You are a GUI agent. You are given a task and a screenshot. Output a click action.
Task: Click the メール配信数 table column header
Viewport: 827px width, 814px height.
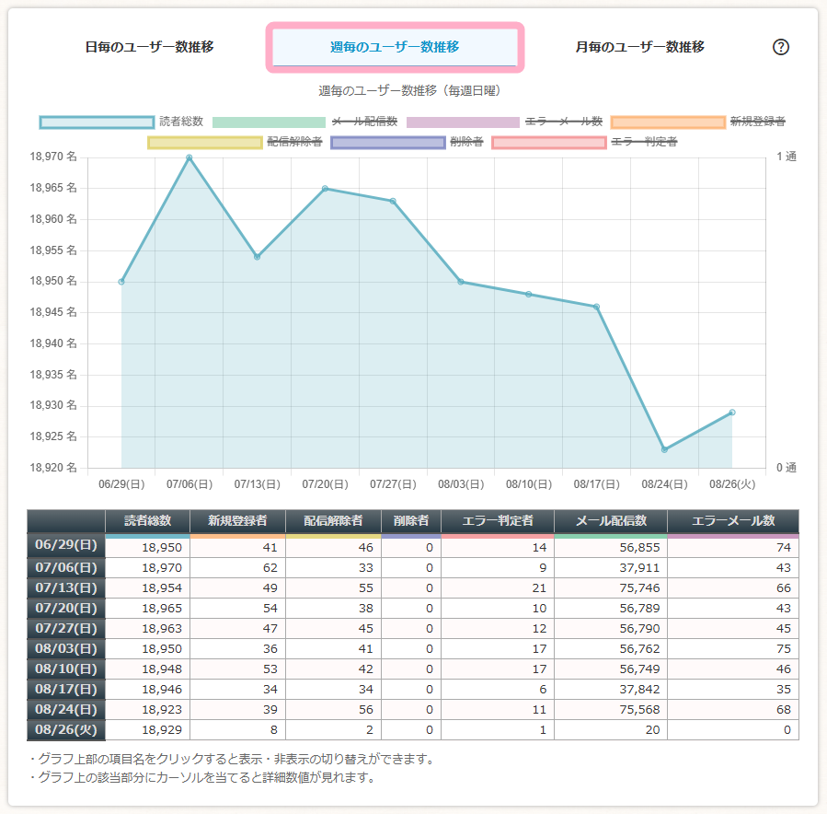click(x=611, y=521)
